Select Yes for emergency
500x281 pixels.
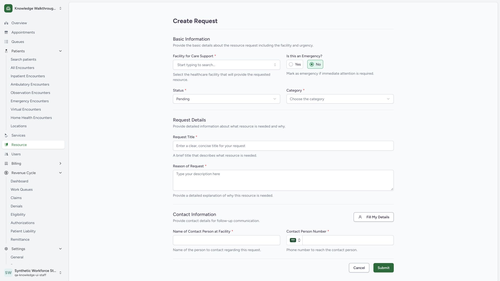[x=295, y=64]
